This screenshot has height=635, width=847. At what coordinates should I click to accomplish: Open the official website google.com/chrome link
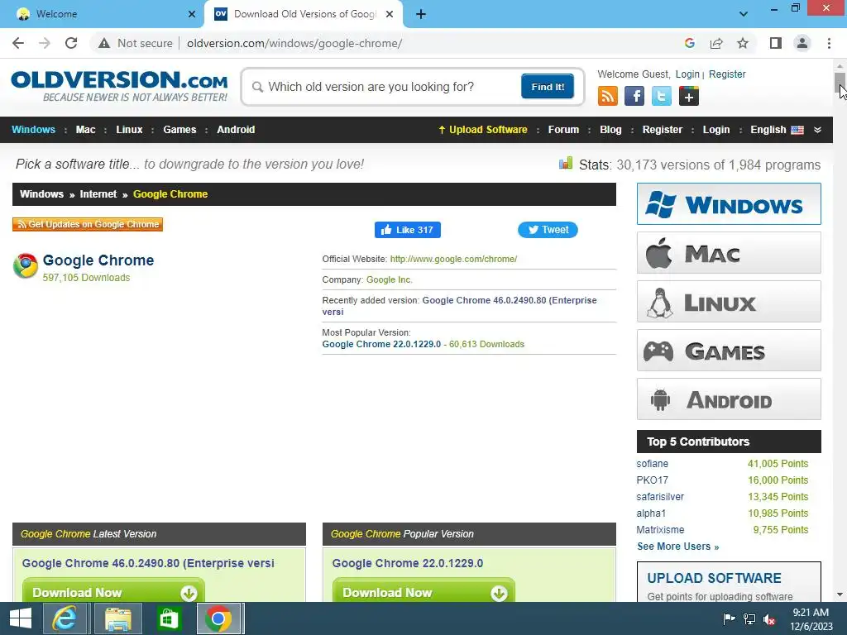pos(454,259)
